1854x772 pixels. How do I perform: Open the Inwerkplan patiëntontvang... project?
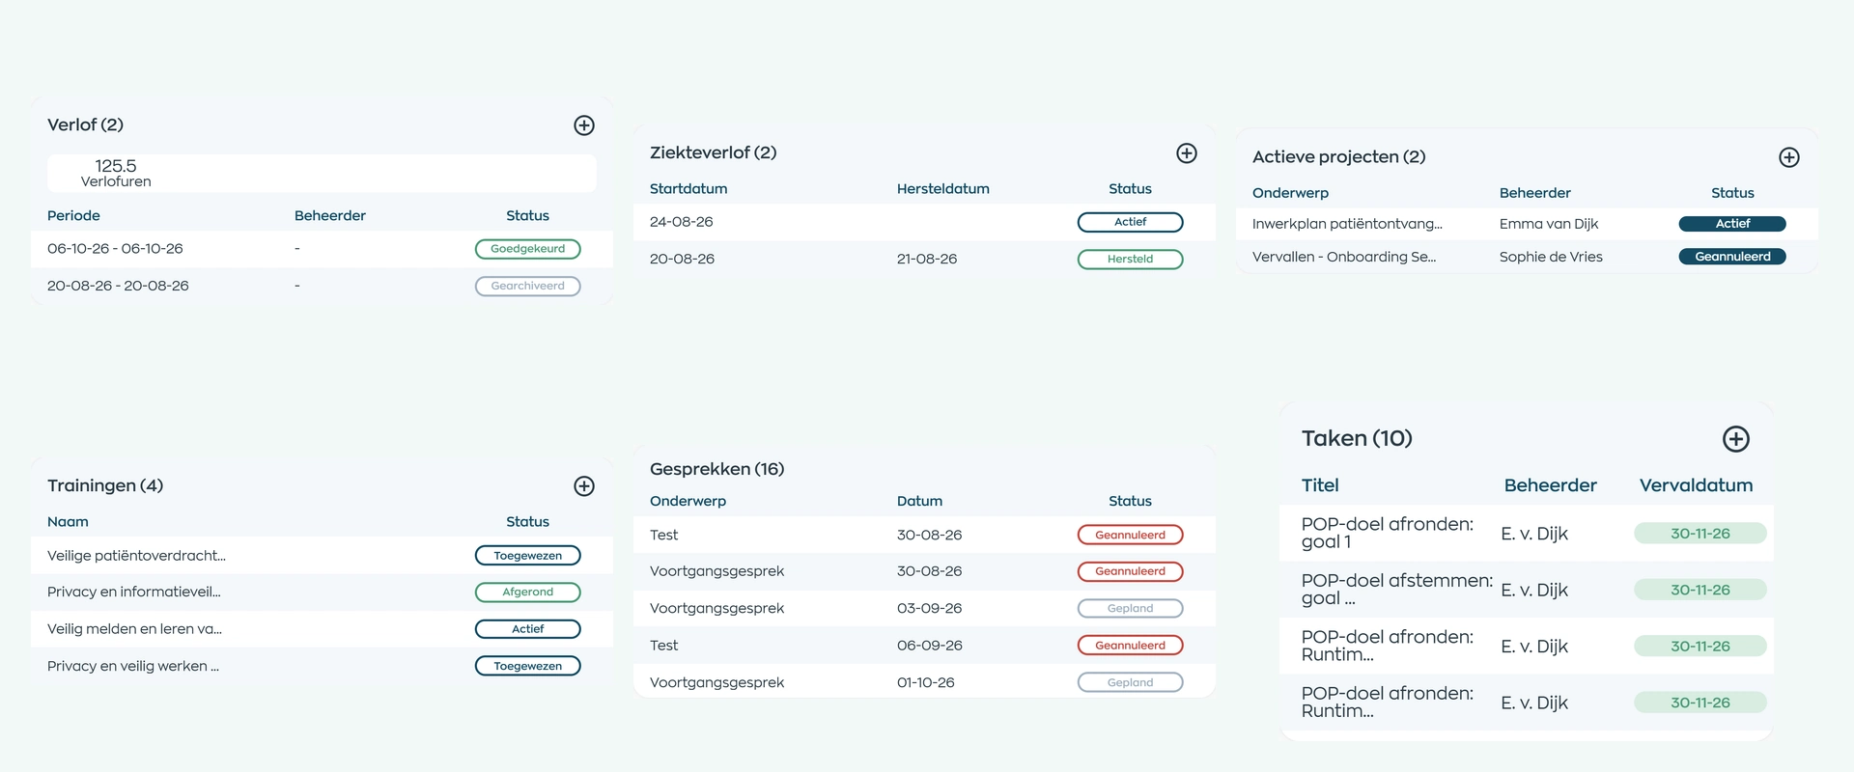pyautogui.click(x=1527, y=224)
